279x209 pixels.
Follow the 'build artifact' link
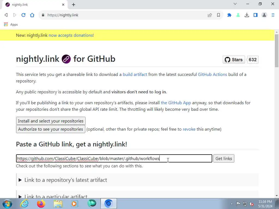(135, 75)
